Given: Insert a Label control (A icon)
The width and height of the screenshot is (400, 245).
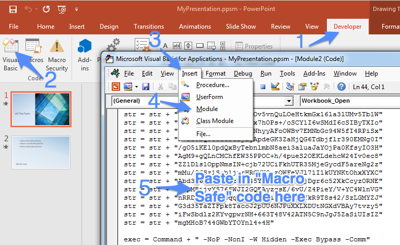Looking at the screenshot, I should click(166, 46).
